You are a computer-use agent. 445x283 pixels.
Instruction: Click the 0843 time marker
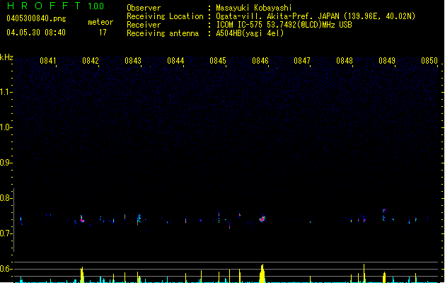click(x=133, y=61)
